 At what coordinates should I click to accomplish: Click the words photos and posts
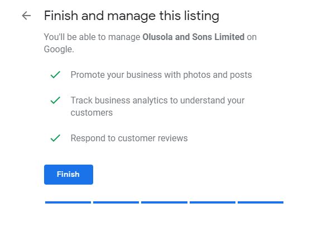coord(218,75)
